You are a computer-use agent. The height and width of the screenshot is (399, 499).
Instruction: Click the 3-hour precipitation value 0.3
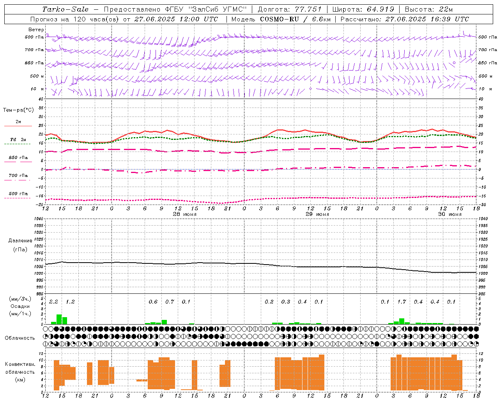286,302
